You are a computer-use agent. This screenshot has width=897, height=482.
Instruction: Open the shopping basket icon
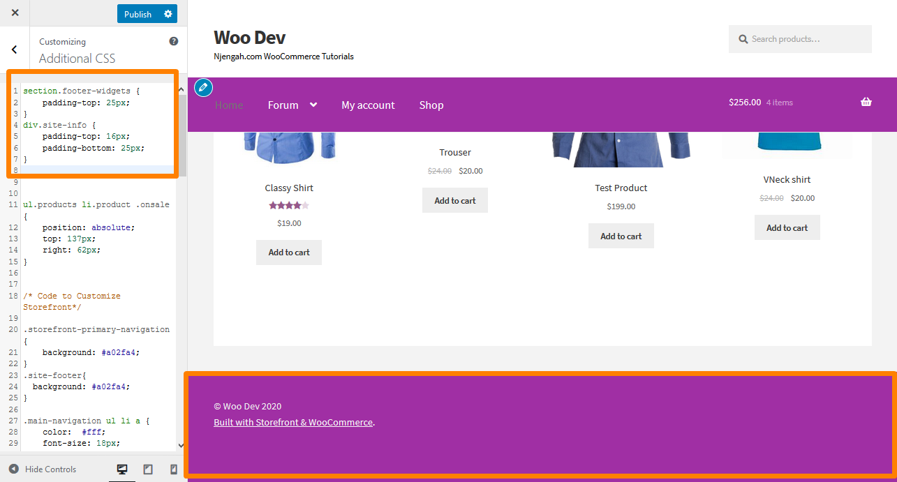866,102
